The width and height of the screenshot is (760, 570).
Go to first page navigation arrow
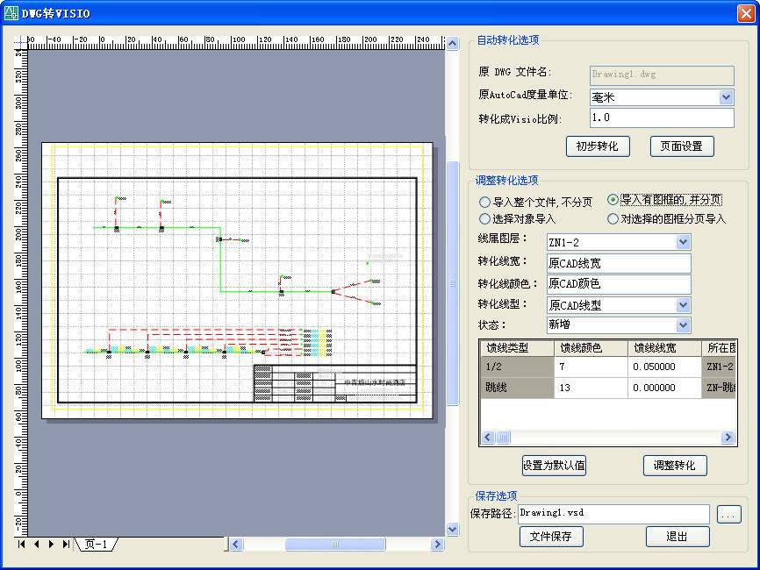[x=22, y=545]
